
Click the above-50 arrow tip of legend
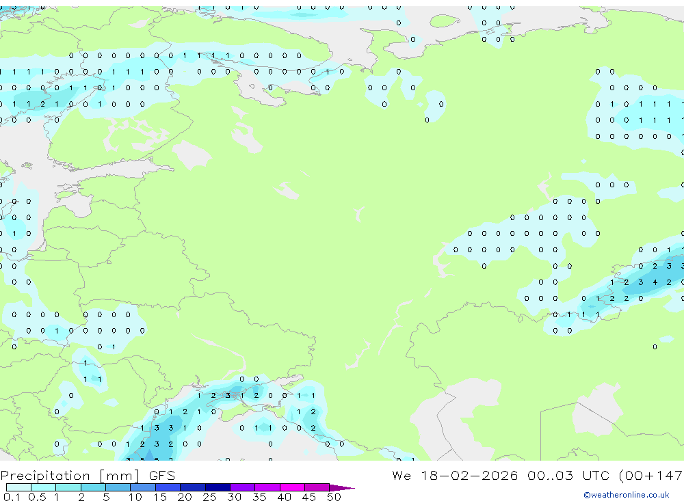pyautogui.click(x=341, y=487)
